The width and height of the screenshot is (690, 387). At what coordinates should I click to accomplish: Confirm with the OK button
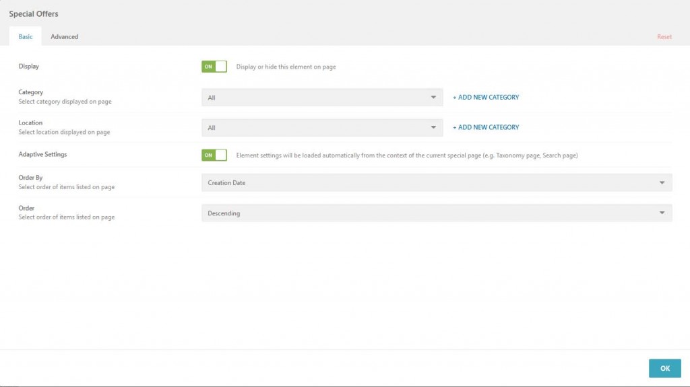coord(664,368)
